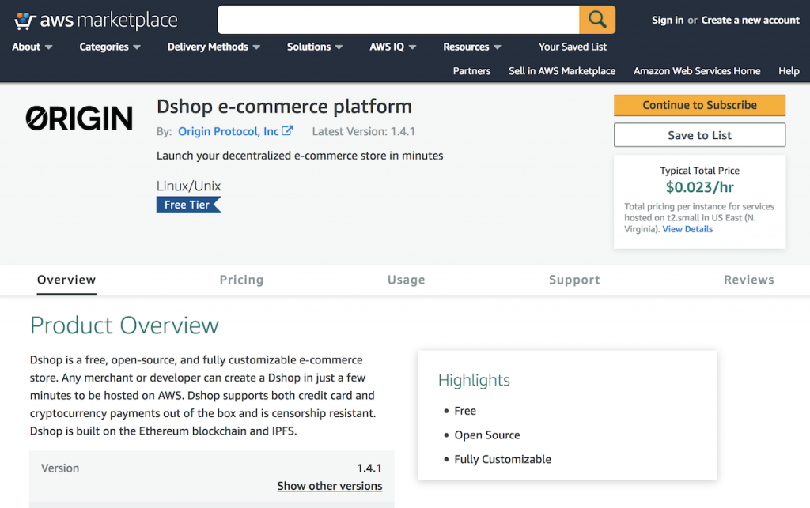810x508 pixels.
Task: Click the orange search magnifier button
Action: [597, 20]
